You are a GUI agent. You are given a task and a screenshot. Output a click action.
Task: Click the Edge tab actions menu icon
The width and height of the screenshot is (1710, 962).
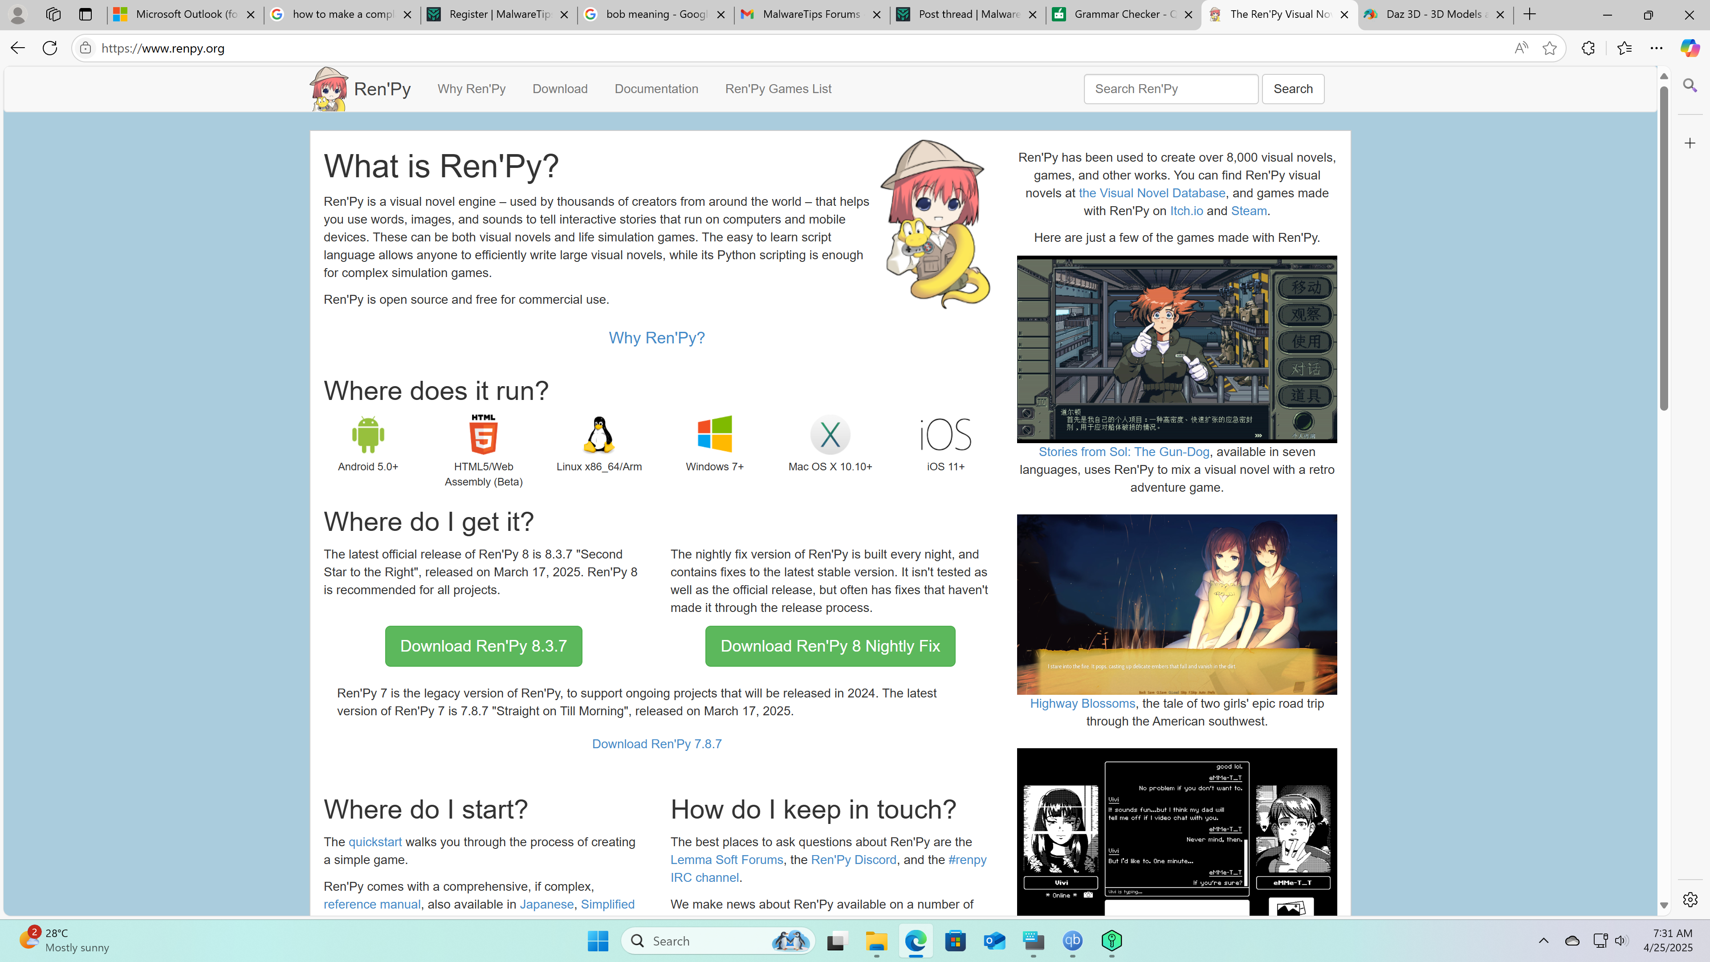point(85,14)
